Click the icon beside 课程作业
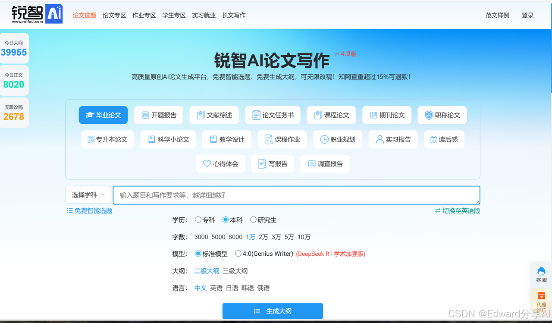This screenshot has width=552, height=323. pyautogui.click(x=269, y=140)
